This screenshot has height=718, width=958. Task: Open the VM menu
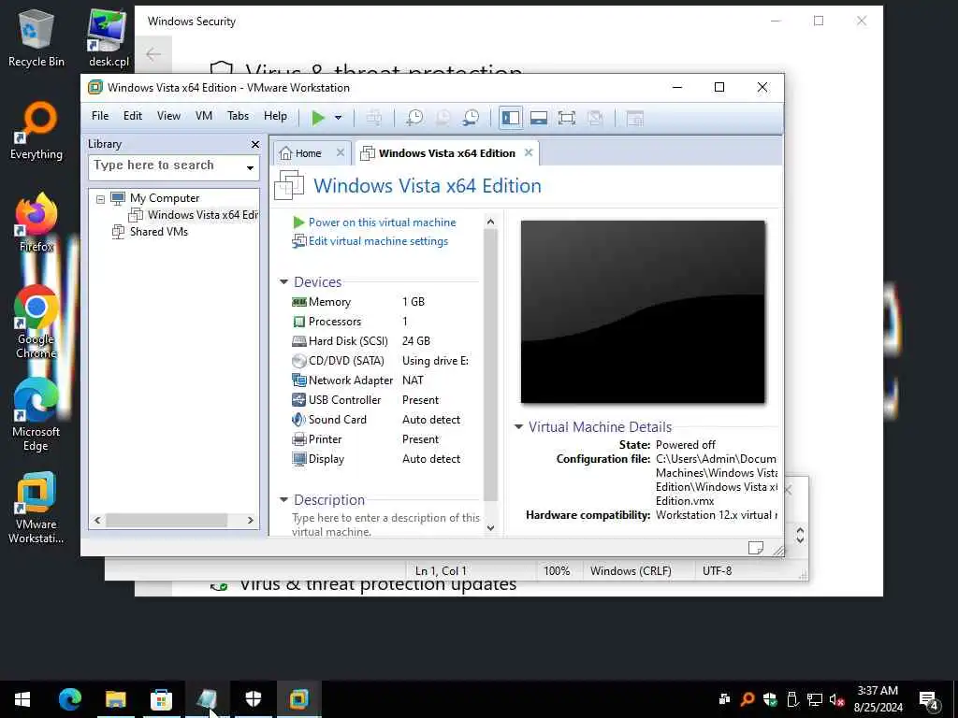click(x=203, y=116)
